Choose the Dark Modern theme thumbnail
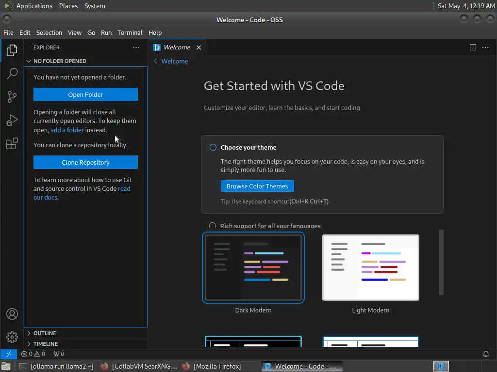 click(x=253, y=267)
